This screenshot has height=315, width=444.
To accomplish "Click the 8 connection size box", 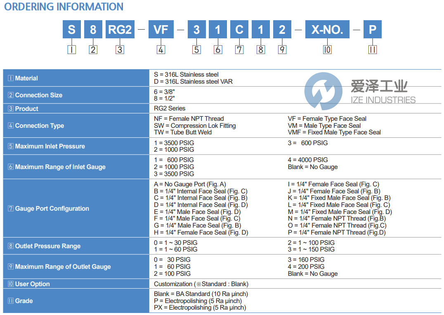I will click(93, 29).
